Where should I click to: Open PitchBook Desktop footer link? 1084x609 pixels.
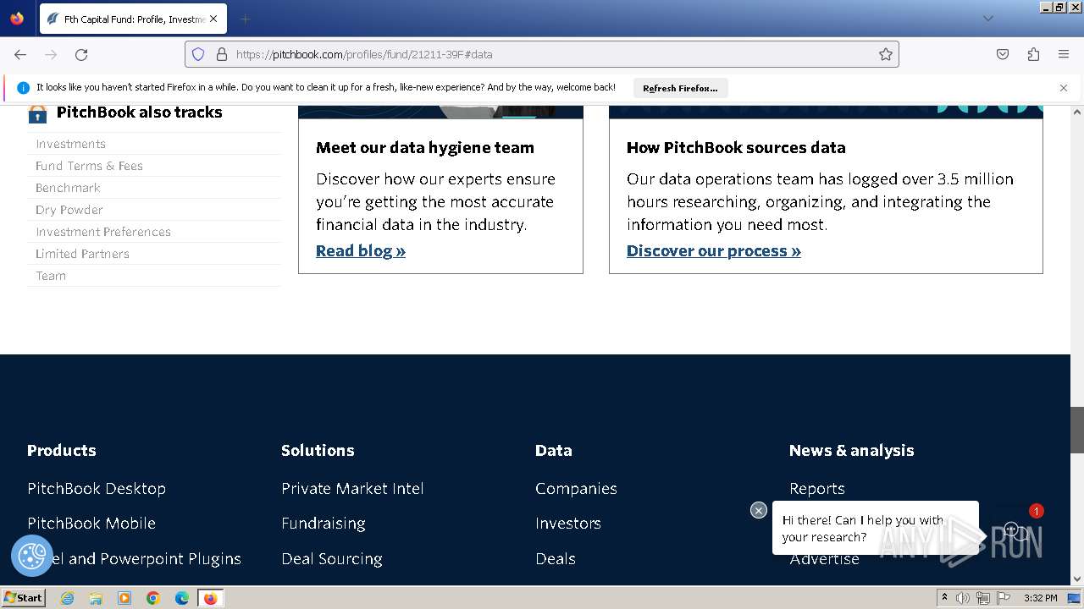click(97, 488)
